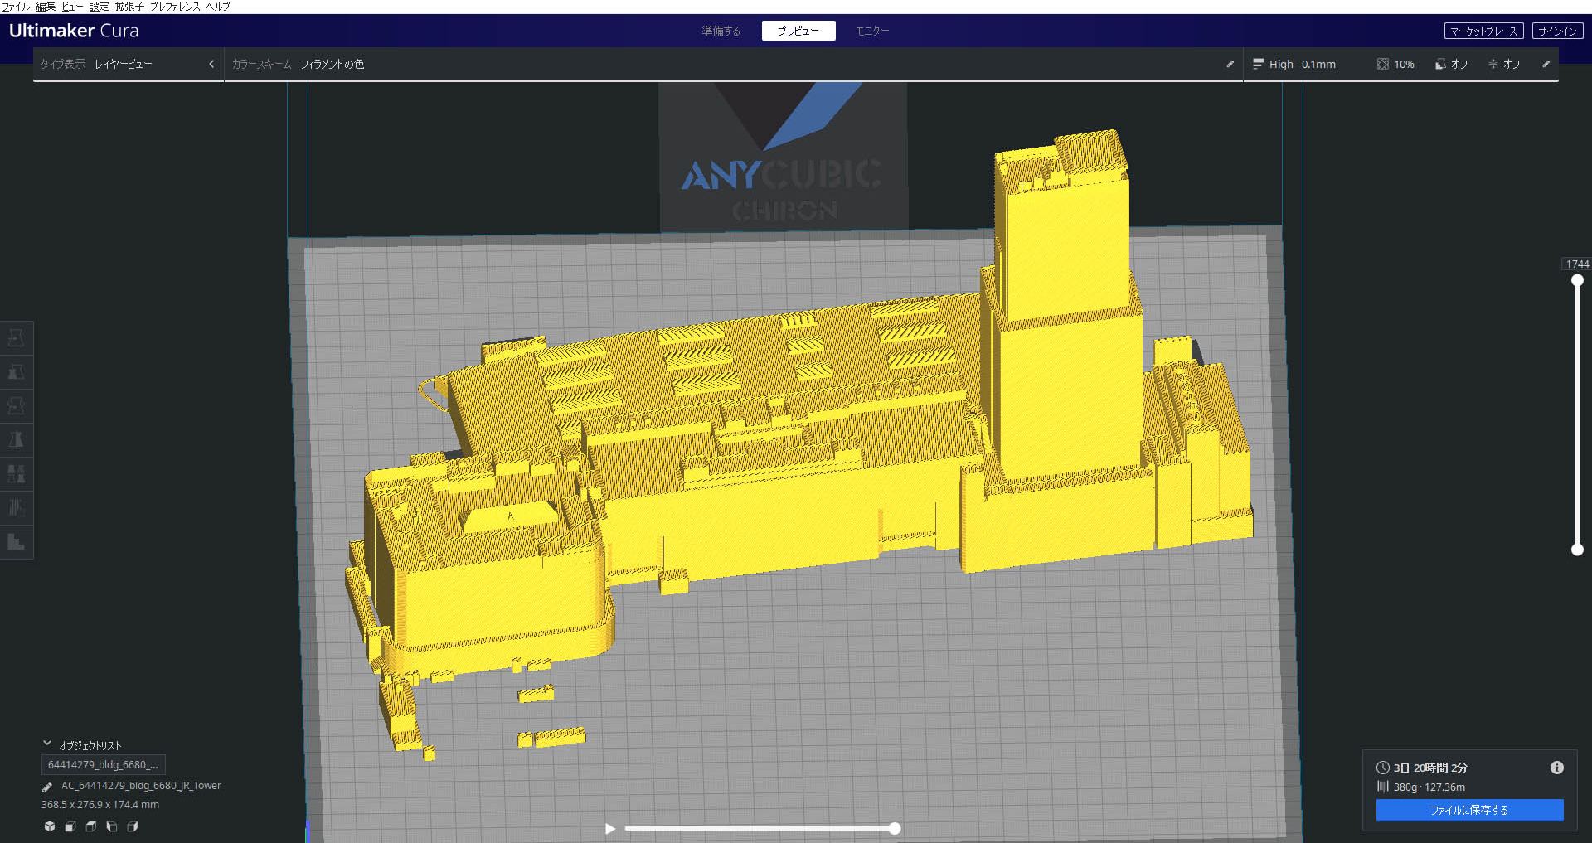Click the support off indicator

pos(1450,64)
